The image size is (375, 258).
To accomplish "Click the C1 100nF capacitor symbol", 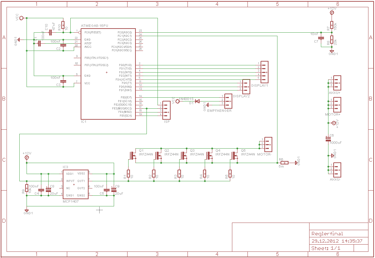I will pyautogui.click(x=40, y=43).
